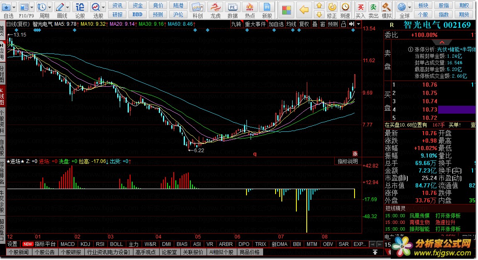Image resolution: width=478 pixels, height=260 pixels.
Task: Click the 设置 settings button
Action: (12, 244)
